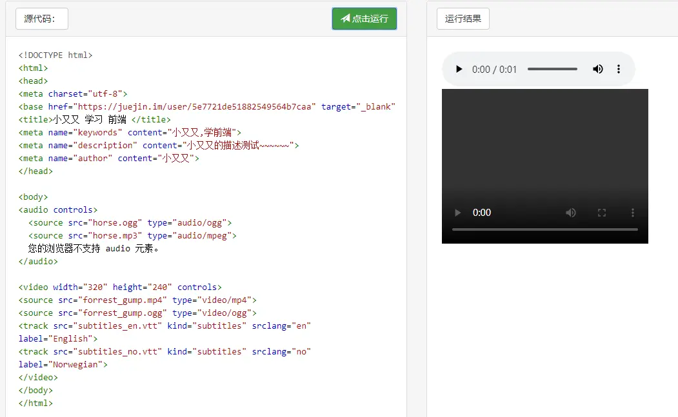Viewport: 678px width, 417px height.
Task: Click the paper-plane icon in run button
Action: coord(345,18)
